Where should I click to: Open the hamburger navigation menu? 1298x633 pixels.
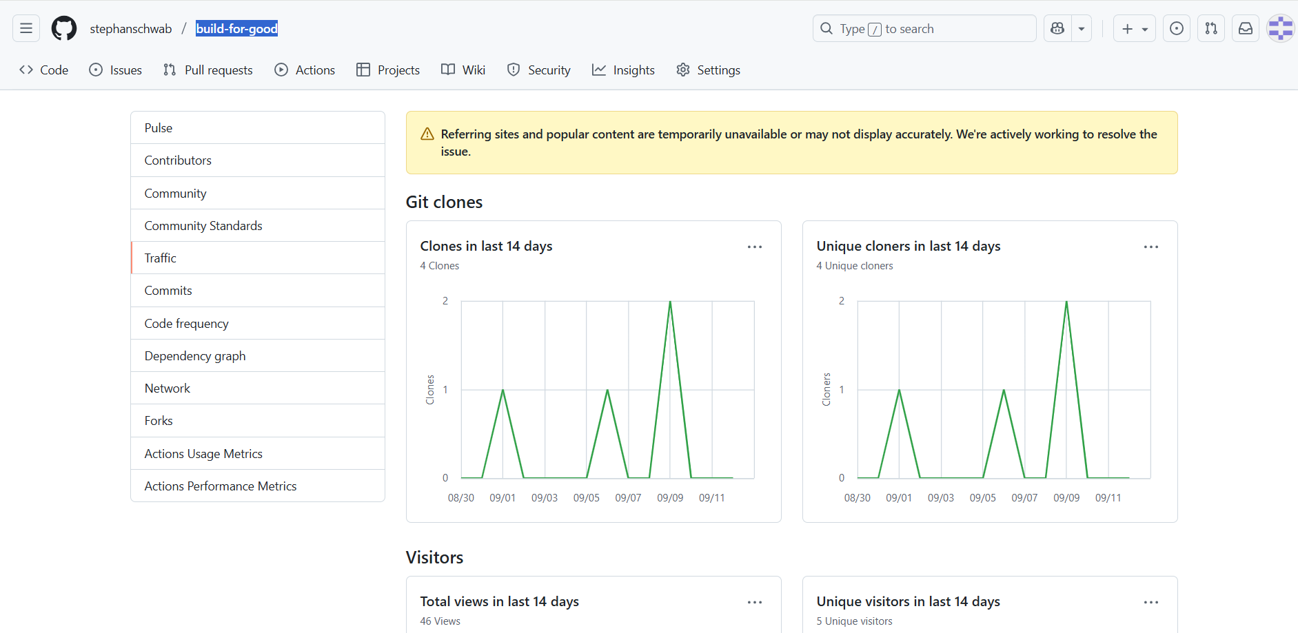26,28
